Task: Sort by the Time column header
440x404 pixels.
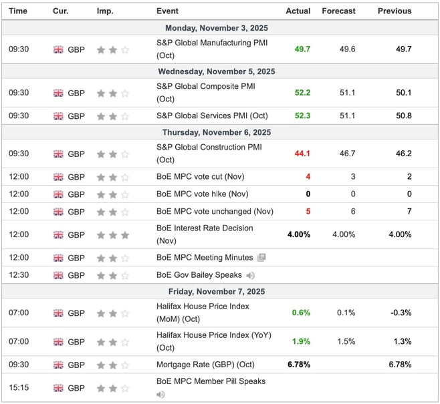Action: pyautogui.click(x=18, y=11)
